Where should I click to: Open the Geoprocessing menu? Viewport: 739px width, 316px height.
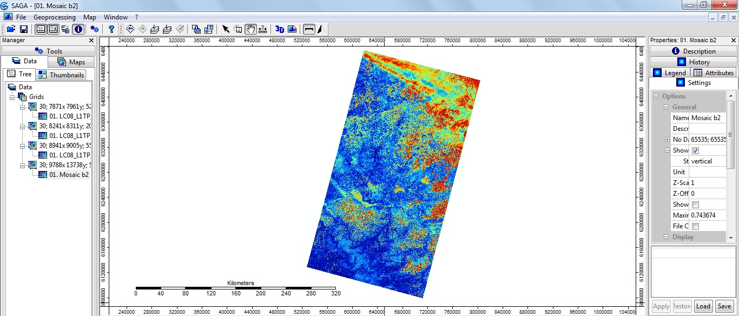pos(55,17)
